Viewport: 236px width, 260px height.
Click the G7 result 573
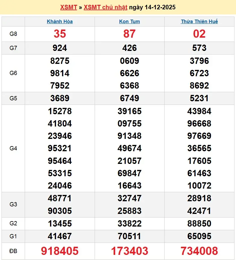coord(199,48)
